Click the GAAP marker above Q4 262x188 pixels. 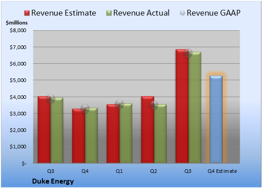[85, 108]
